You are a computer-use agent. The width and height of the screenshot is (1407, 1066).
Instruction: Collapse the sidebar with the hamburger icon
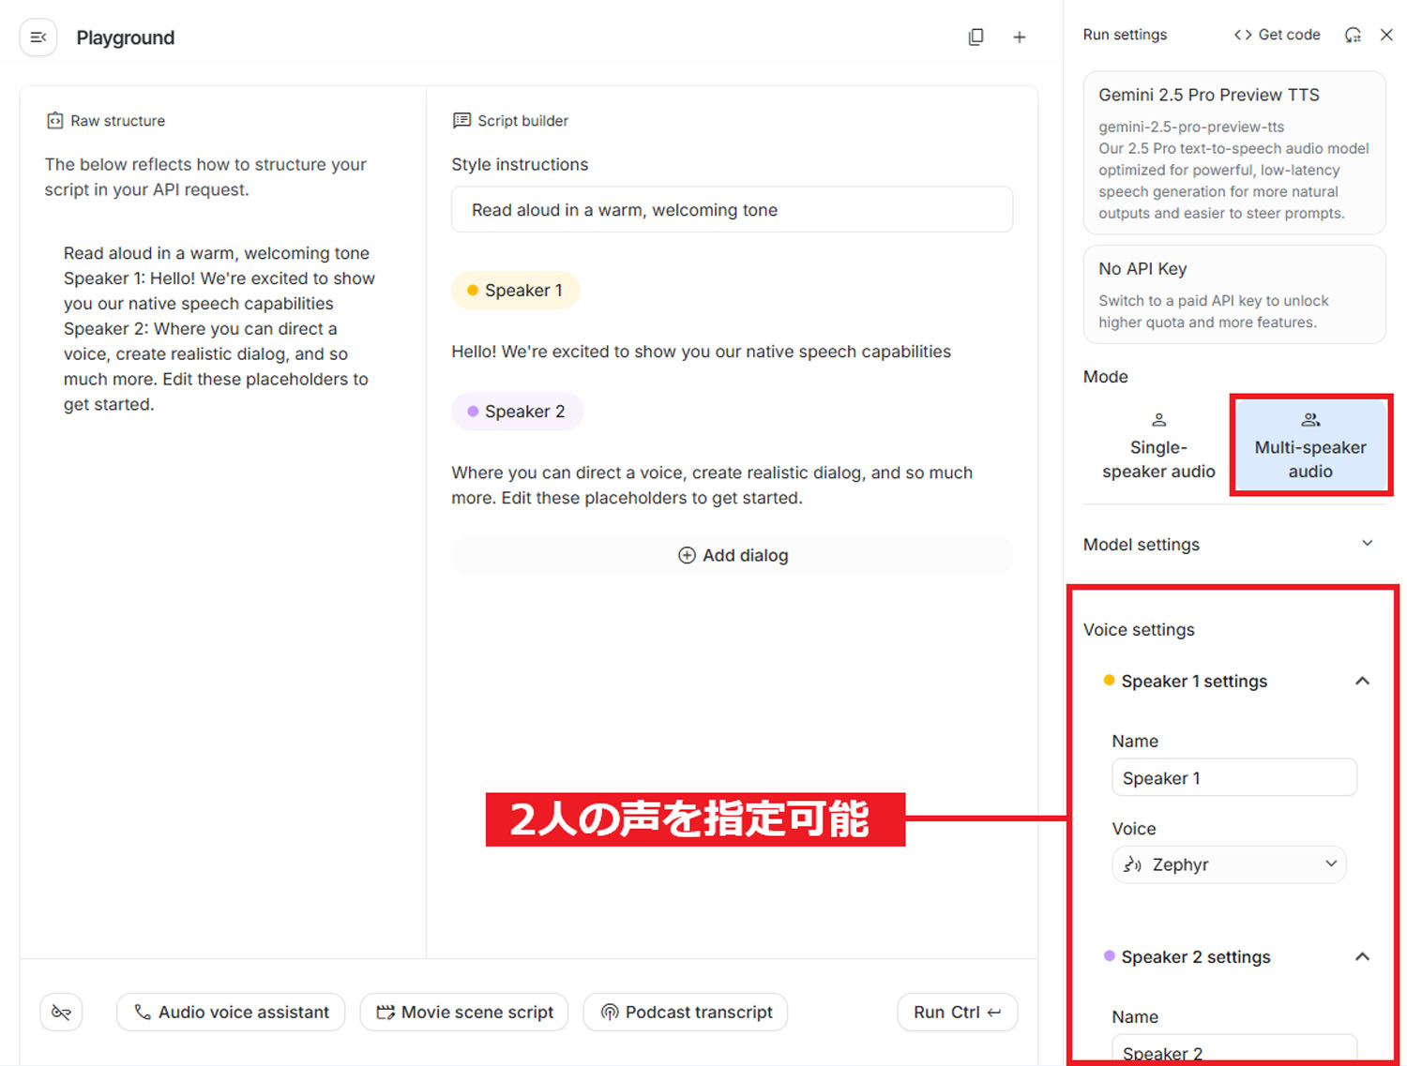click(38, 37)
